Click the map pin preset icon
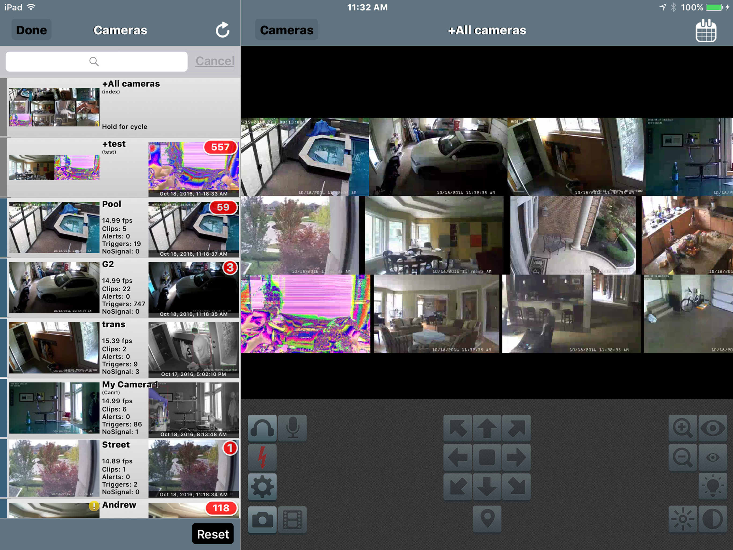This screenshot has width=733, height=550. [487, 519]
